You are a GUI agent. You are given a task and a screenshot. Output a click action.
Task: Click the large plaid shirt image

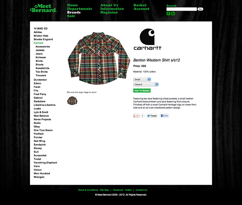click(x=99, y=58)
